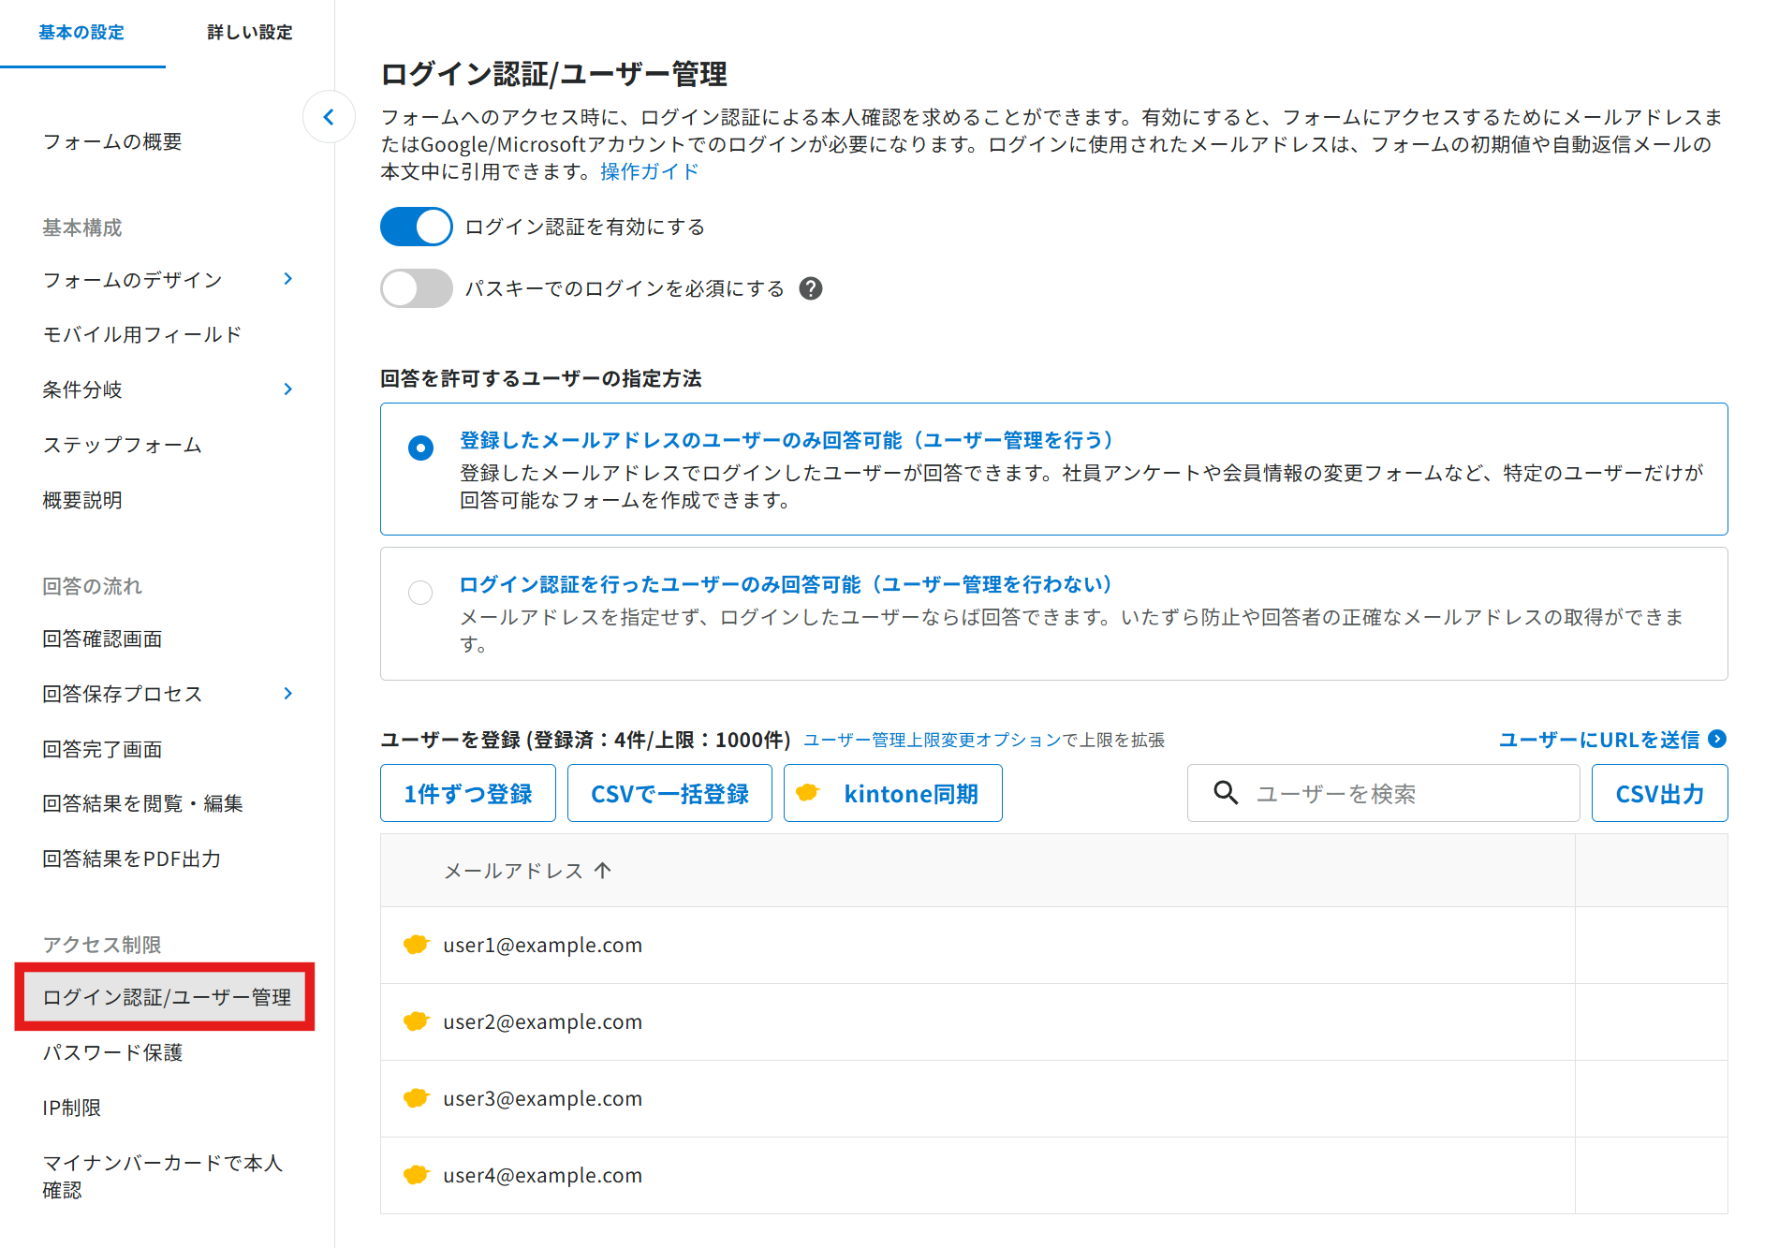Open パスワード保護 menu item
This screenshot has width=1779, height=1248.
[112, 1052]
